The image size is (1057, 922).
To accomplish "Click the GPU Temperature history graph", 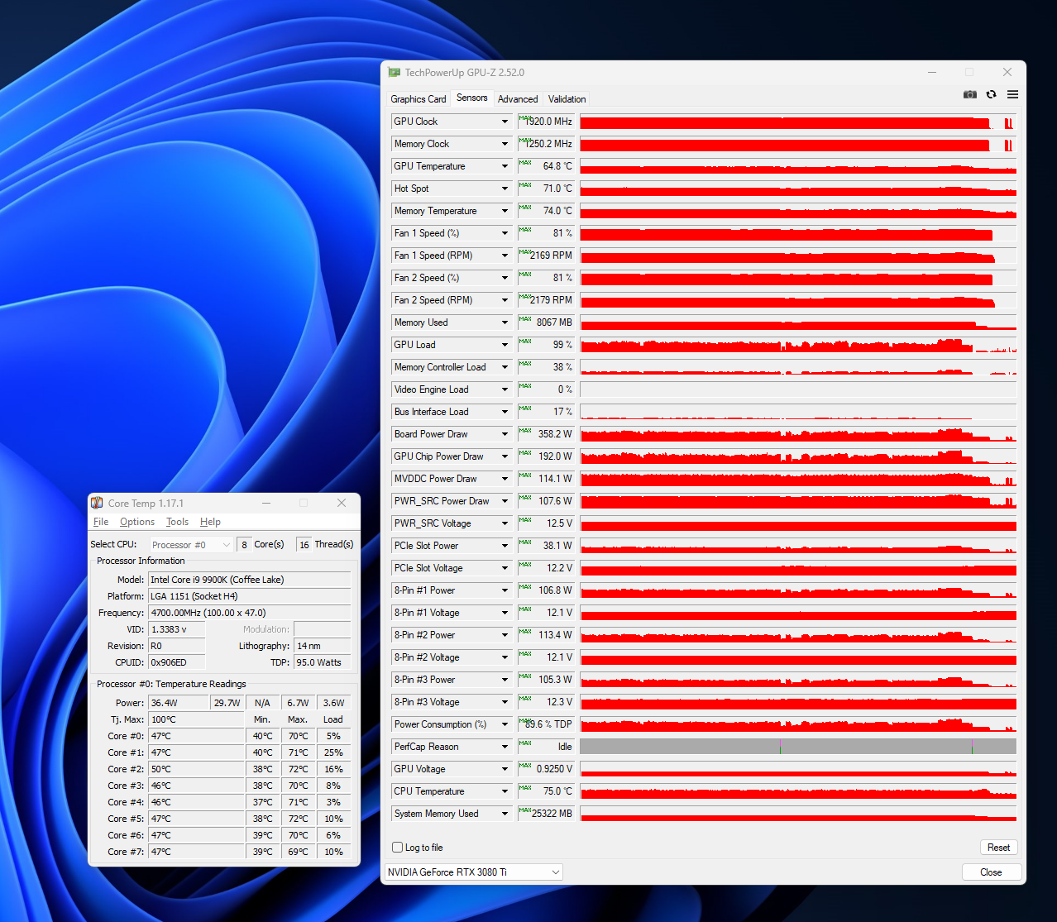I will 798,166.
